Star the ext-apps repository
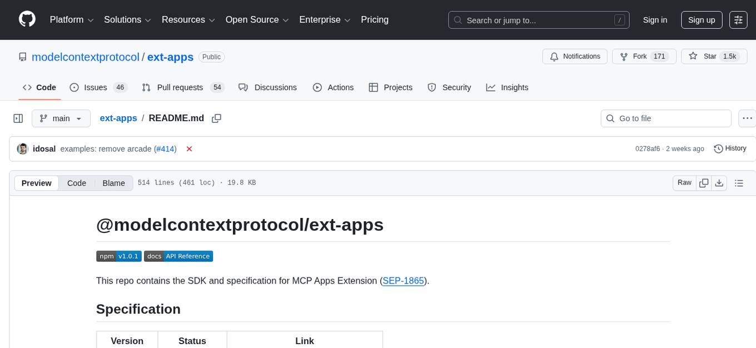 click(714, 56)
